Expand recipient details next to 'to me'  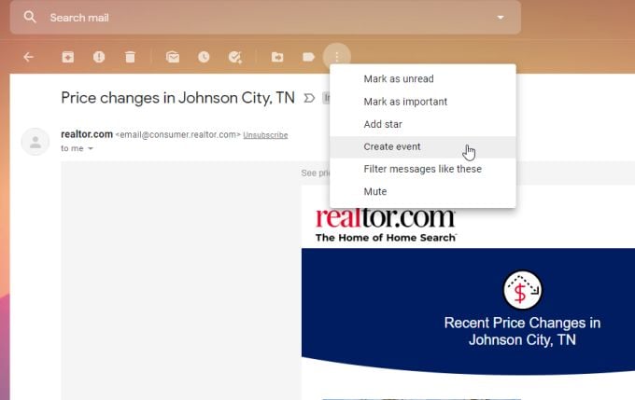pos(91,148)
